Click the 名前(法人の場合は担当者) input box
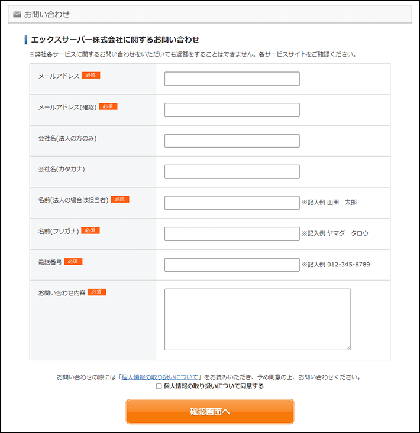 click(232, 203)
